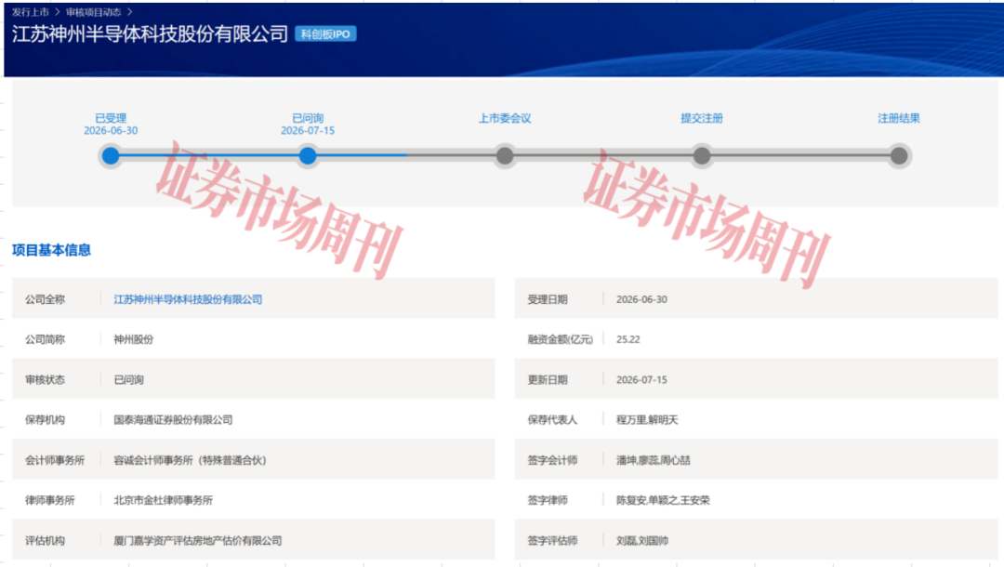Click the 上市委会议 stage label
This screenshot has height=567, width=1004.
point(505,118)
